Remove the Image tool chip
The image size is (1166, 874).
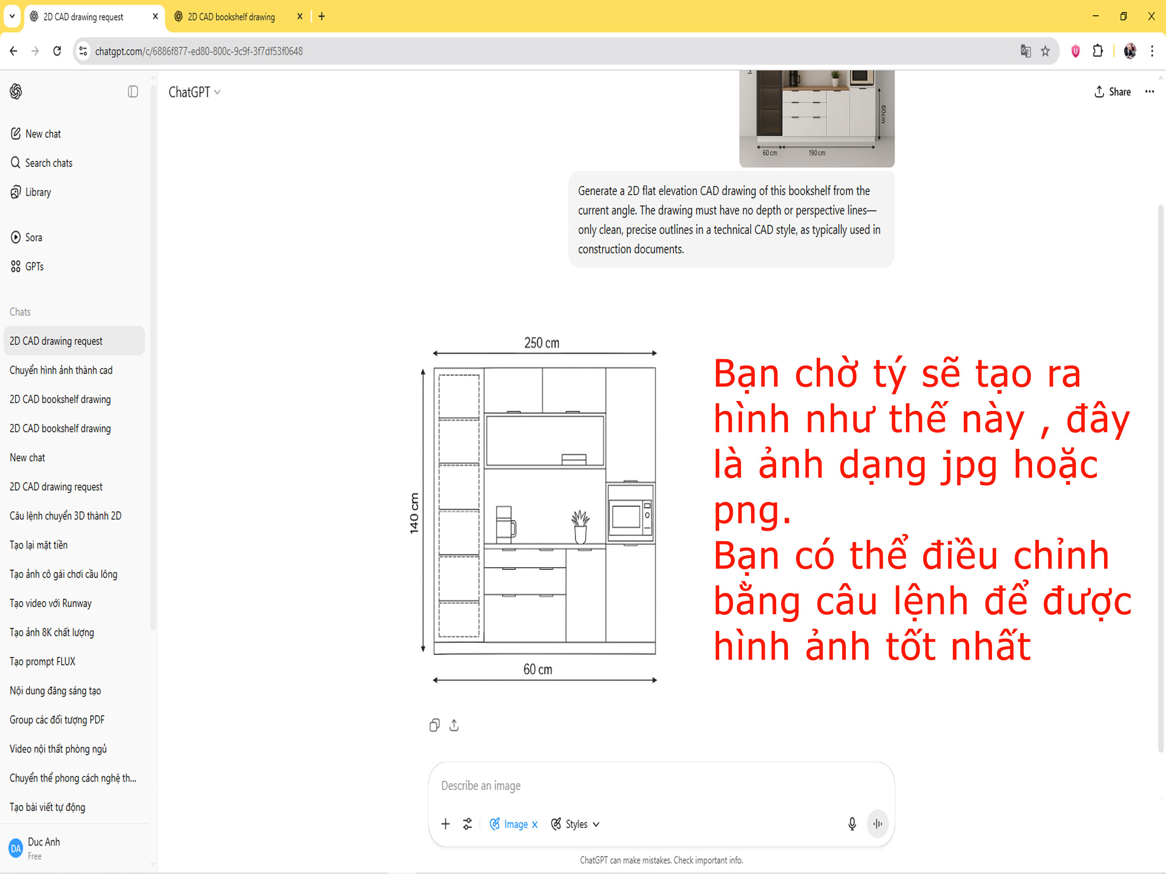pyautogui.click(x=535, y=824)
